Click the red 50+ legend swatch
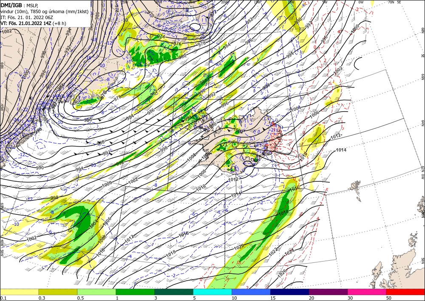 [x=405, y=292]
